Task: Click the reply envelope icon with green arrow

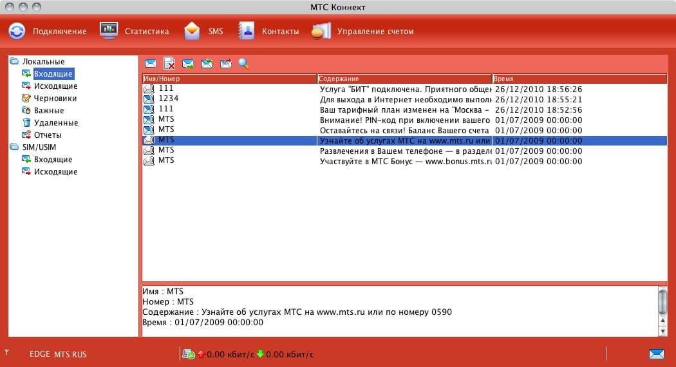Action: [188, 64]
